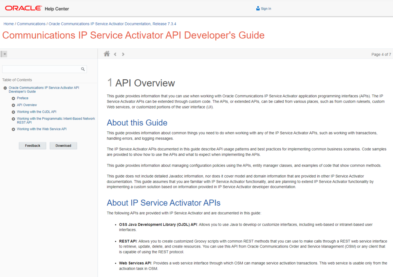Open Working with the Web Service API topic
The height and width of the screenshot is (277, 393).
(x=42, y=129)
